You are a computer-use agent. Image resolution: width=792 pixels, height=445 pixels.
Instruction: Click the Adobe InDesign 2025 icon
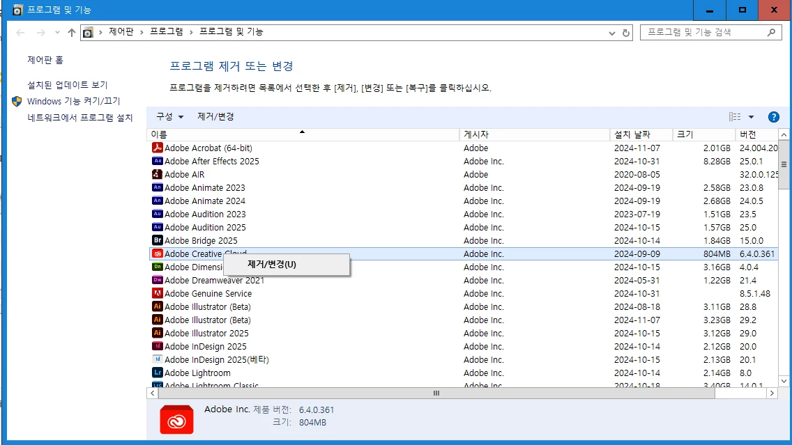157,346
